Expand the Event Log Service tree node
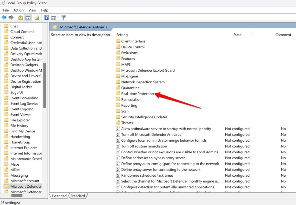296x205 pixels. tap(1, 104)
